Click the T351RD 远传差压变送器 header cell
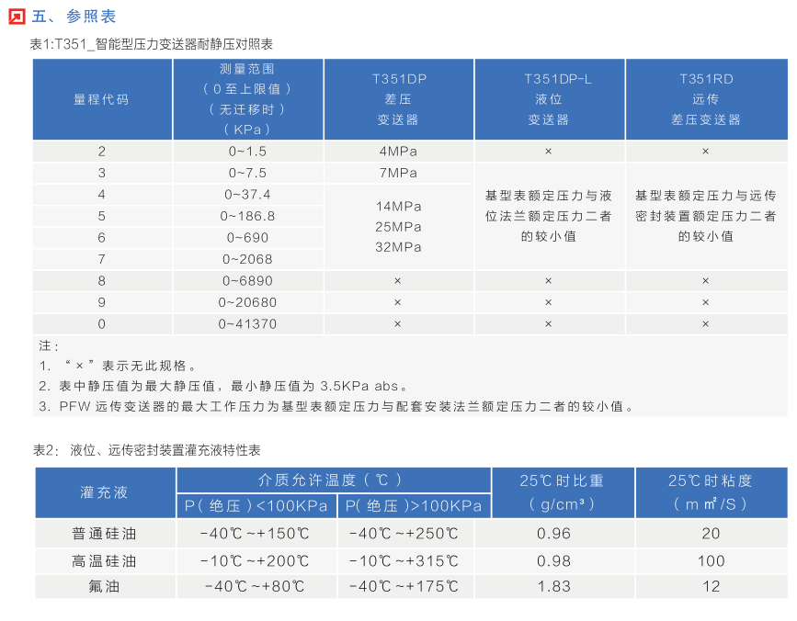797x621 pixels. point(705,98)
